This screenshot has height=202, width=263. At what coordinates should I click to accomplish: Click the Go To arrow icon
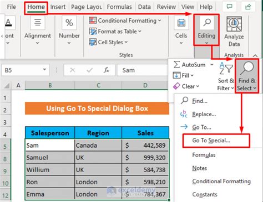click(184, 127)
